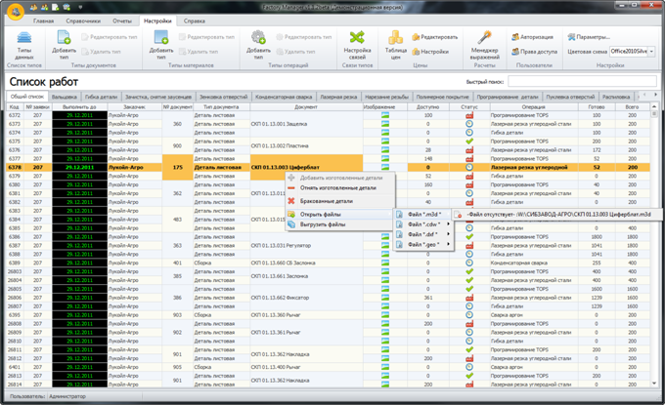Switch to the Справочники ribbon tab
Image resolution: width=665 pixels, height=405 pixels.
(83, 20)
